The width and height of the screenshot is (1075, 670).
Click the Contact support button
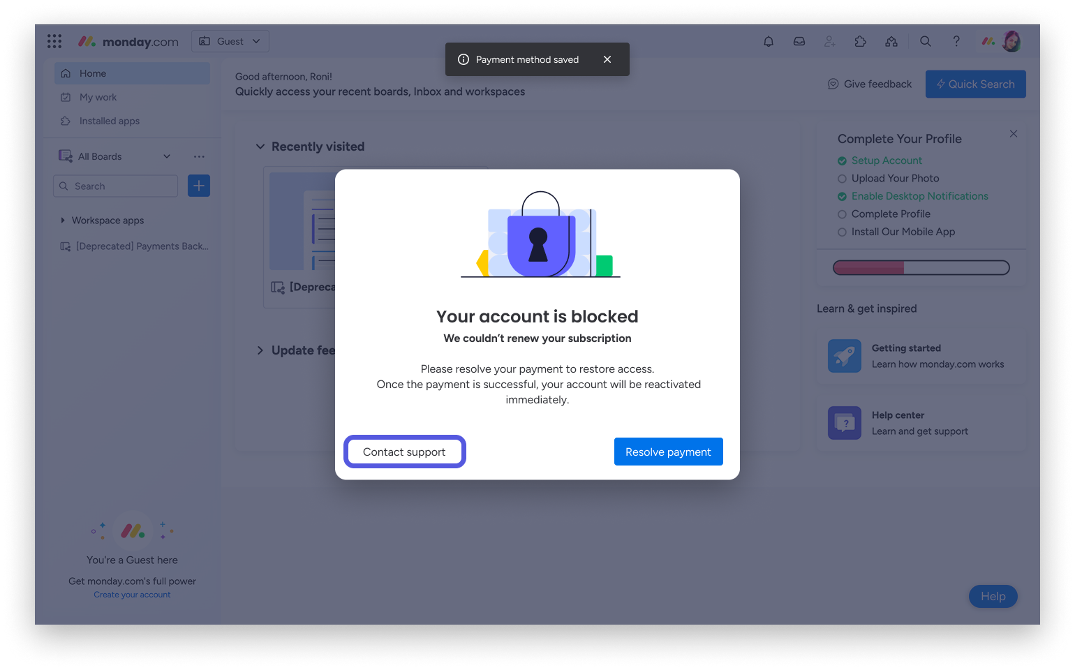(x=405, y=452)
